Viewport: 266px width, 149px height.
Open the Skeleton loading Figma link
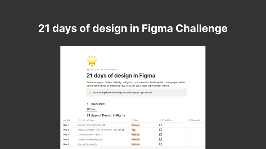89,140
